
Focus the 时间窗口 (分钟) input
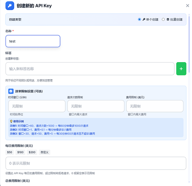click(x=37, y=106)
